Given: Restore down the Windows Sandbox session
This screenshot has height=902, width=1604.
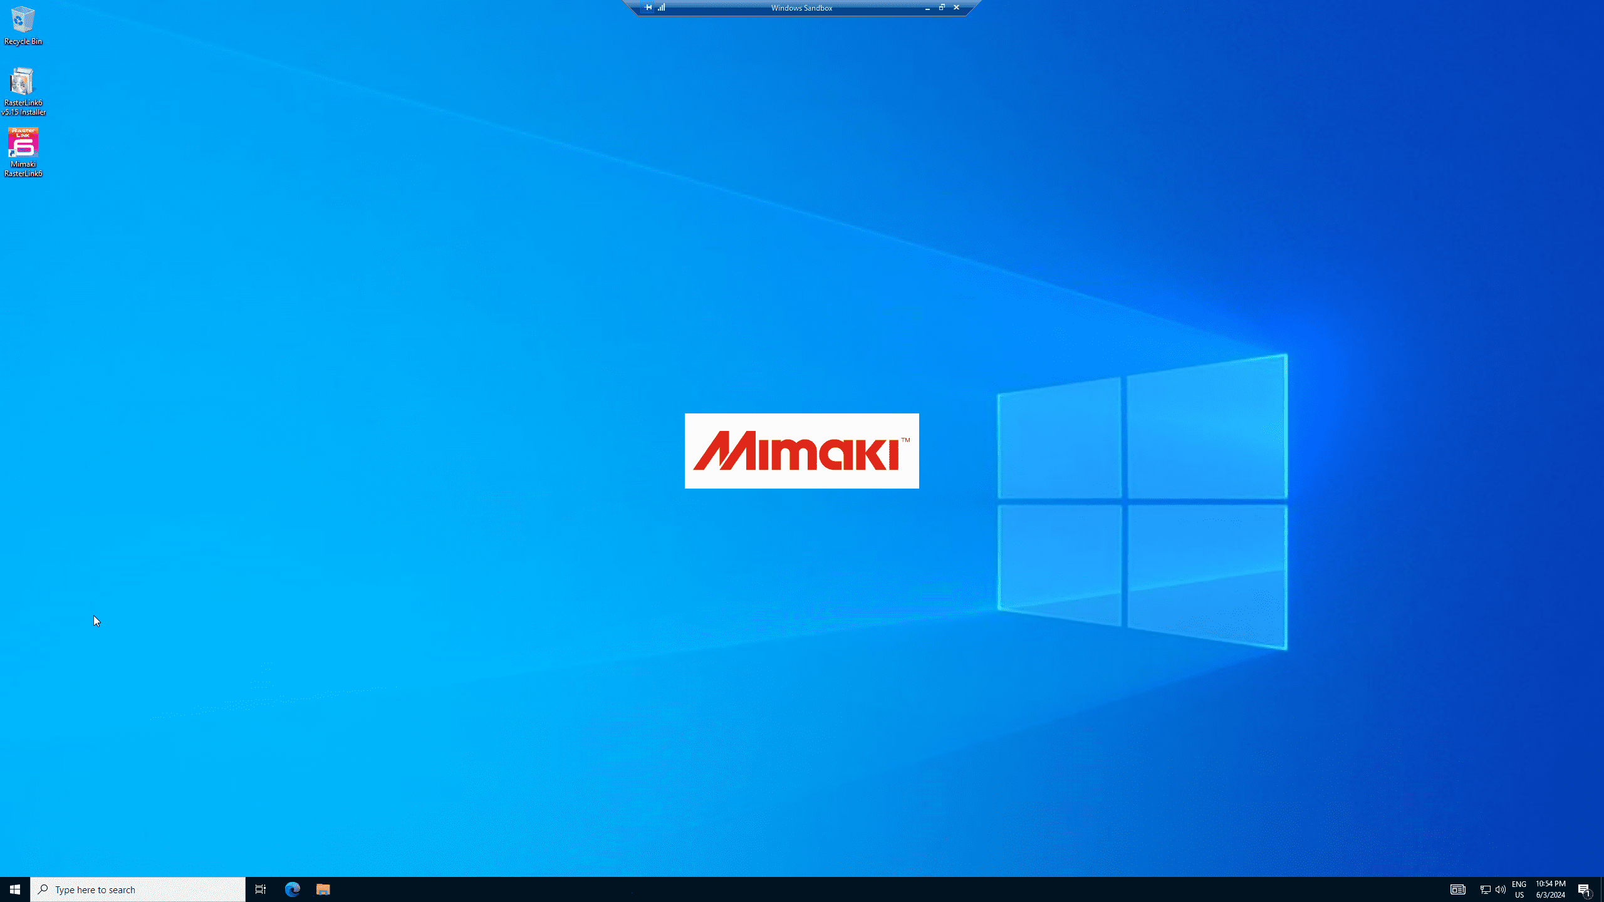Looking at the screenshot, I should (941, 8).
